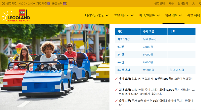Viewport: 201px width, 110px height.
Task: Expand the 호텔 패키지 dropdown chevron
Action: click(132, 16)
